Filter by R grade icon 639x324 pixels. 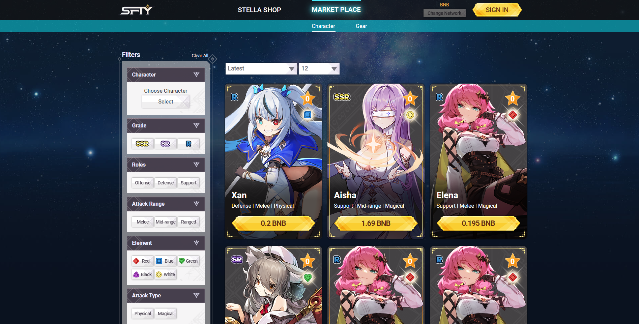(188, 144)
